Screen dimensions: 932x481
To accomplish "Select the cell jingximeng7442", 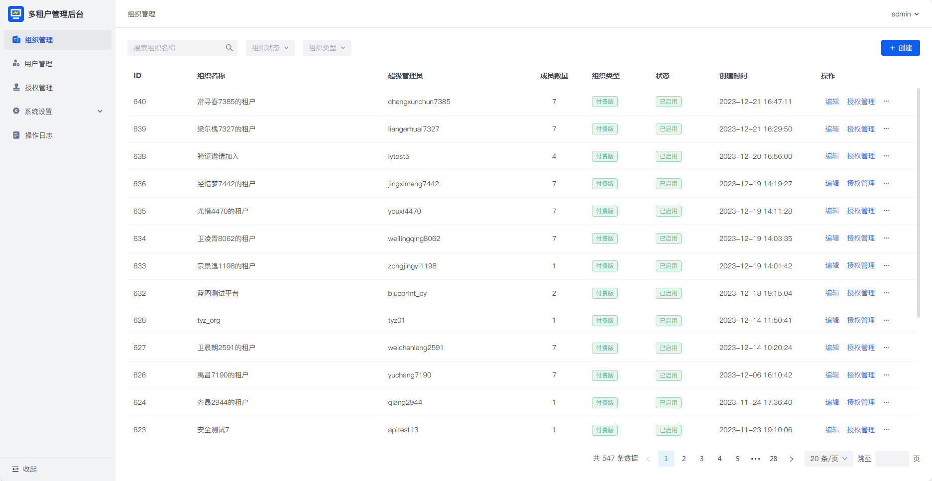I will coord(413,184).
